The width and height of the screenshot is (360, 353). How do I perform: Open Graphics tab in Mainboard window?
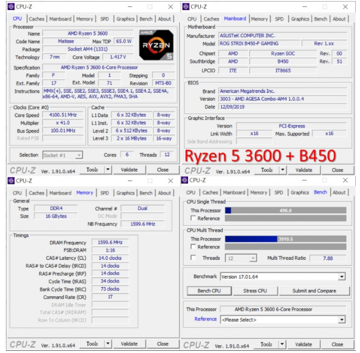(x=300, y=19)
